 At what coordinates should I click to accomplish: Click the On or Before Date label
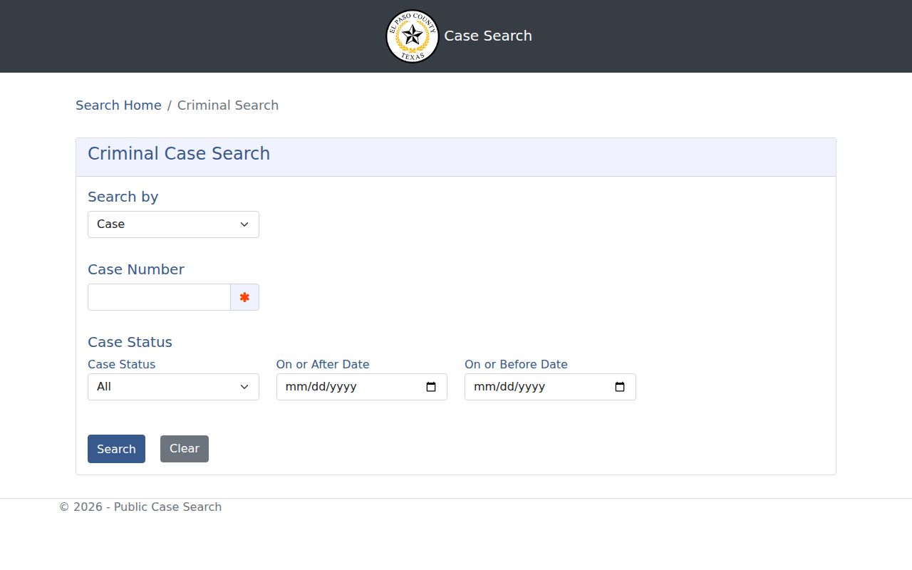(516, 364)
